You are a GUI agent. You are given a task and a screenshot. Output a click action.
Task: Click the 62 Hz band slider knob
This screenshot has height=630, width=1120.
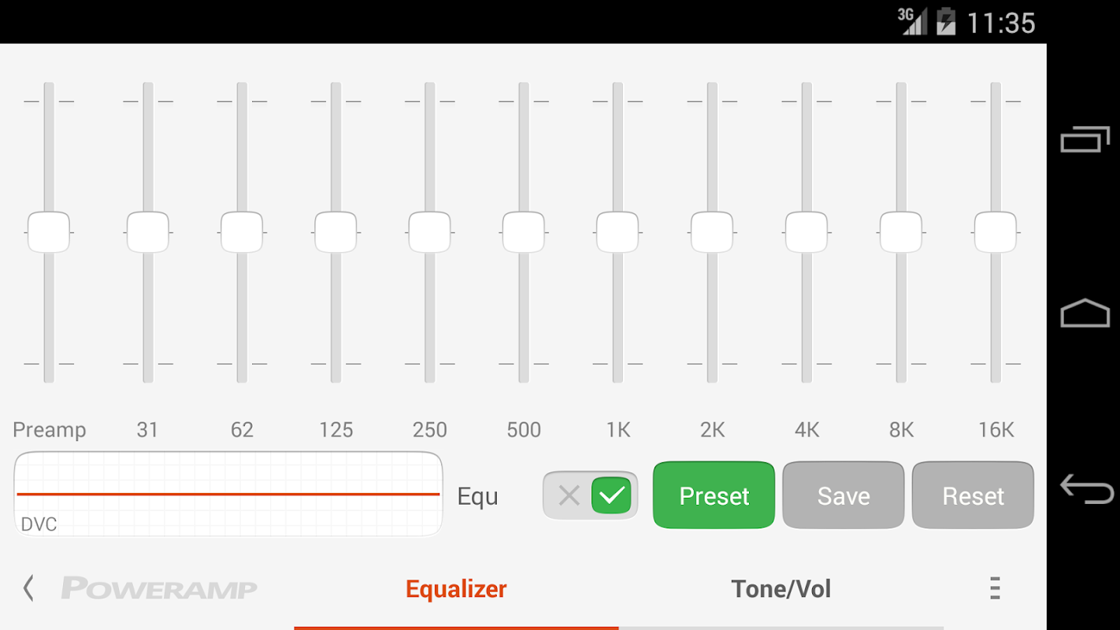242,232
